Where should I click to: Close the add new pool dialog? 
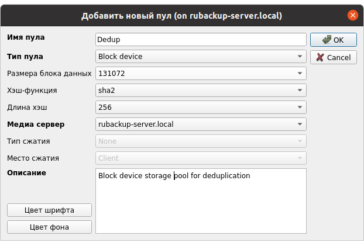(352, 15)
